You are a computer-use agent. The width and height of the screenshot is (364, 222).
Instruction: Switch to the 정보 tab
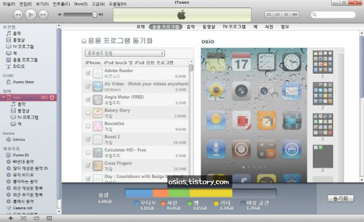pyautogui.click(x=285, y=27)
